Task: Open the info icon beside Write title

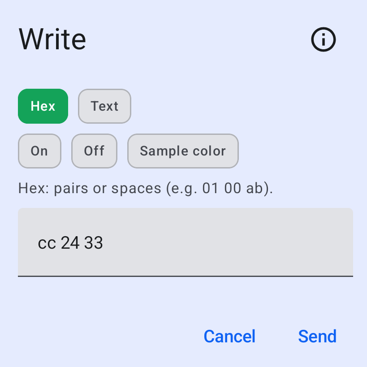Action: pyautogui.click(x=323, y=39)
